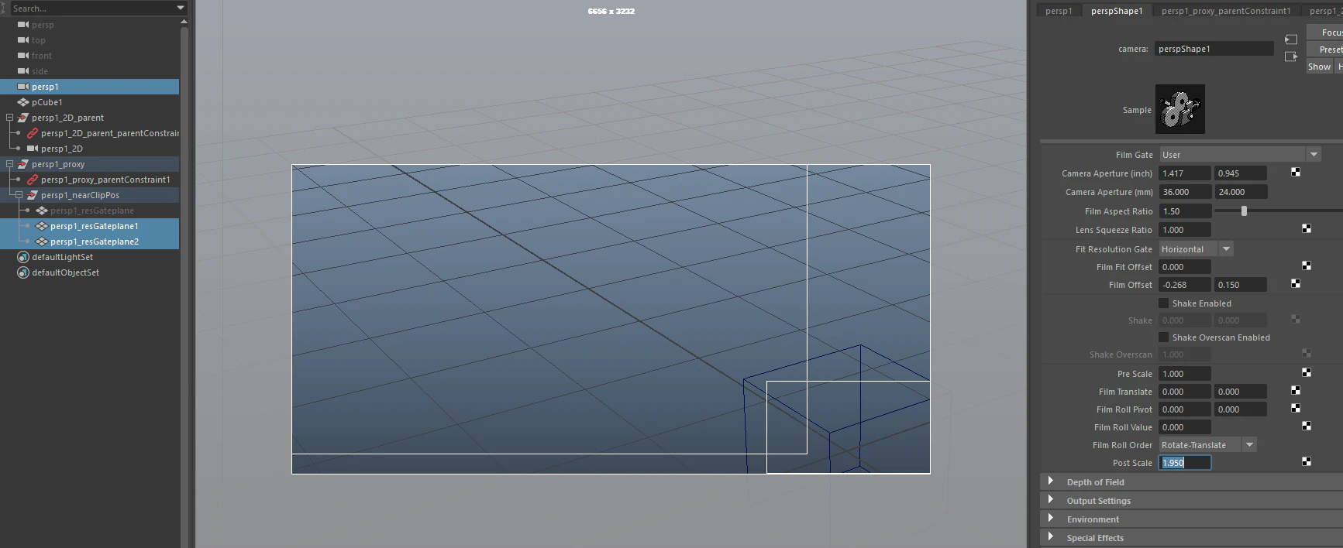Click the Lens Squeeze Ratio value field
The width and height of the screenshot is (1343, 548).
click(x=1185, y=230)
